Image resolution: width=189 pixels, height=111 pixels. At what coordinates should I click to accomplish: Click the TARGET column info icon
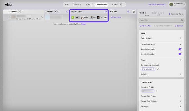point(22,12)
